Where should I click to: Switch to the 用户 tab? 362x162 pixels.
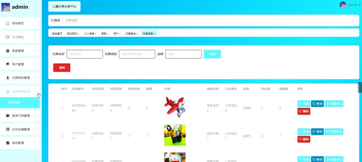(x=116, y=34)
